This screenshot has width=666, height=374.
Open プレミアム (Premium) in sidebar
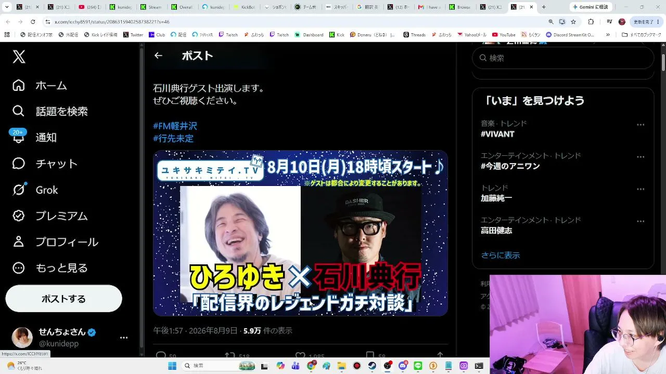point(50,216)
